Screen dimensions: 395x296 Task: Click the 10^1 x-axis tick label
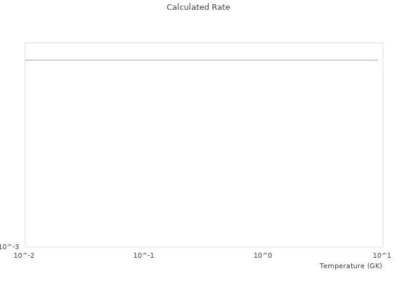pos(382,255)
